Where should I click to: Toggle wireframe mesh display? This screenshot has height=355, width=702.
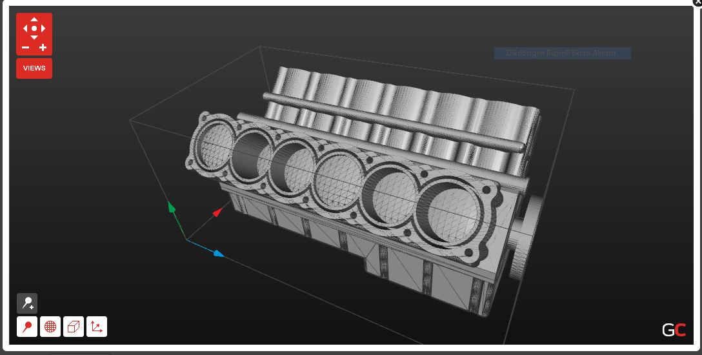tap(50, 327)
